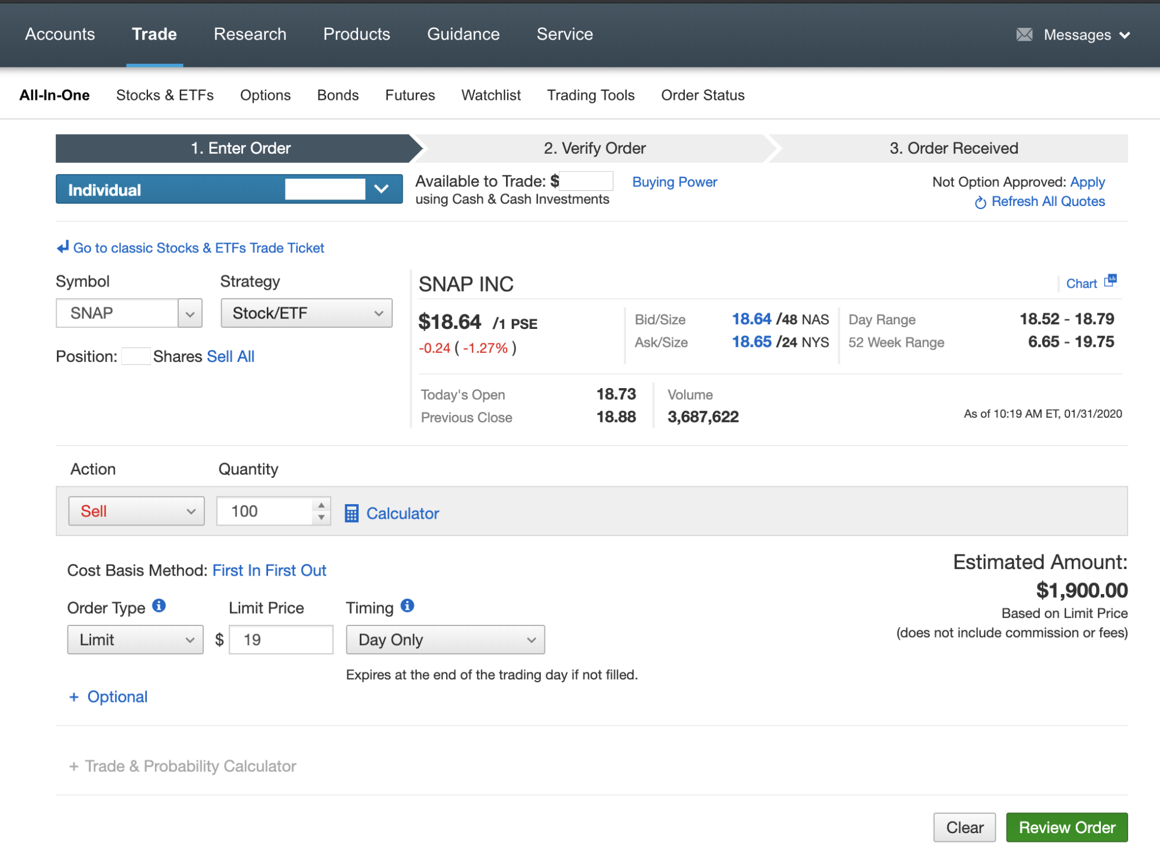Decrease quantity with the down stepper arrow
Screen dimensions: 1160x865
(321, 517)
